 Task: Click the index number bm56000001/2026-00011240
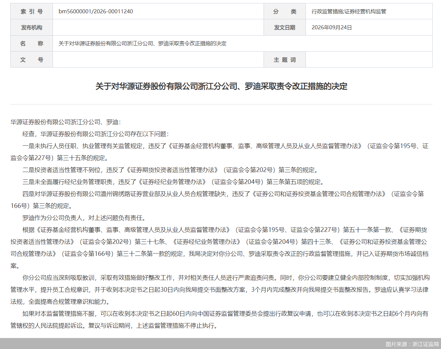pyautogui.click(x=96, y=11)
